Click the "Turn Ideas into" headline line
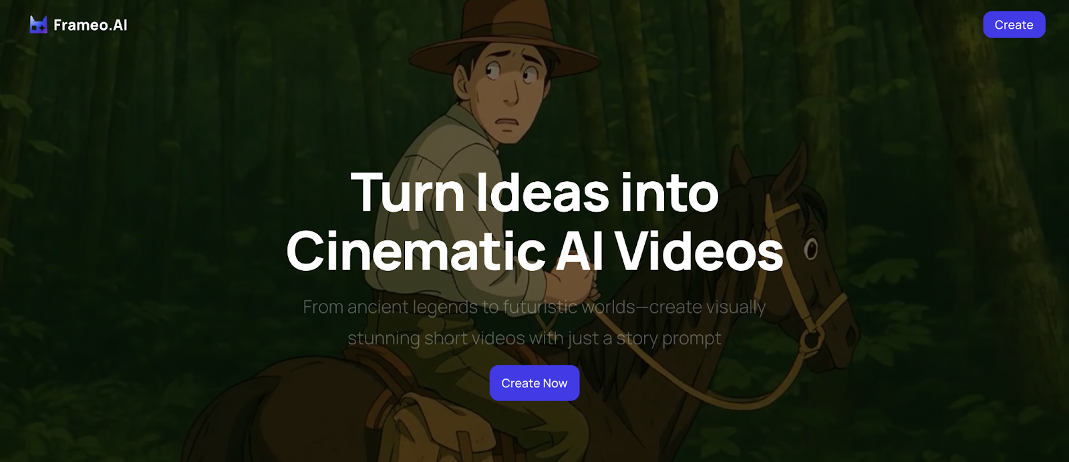Viewport: 1069px width, 462px height. (534, 193)
